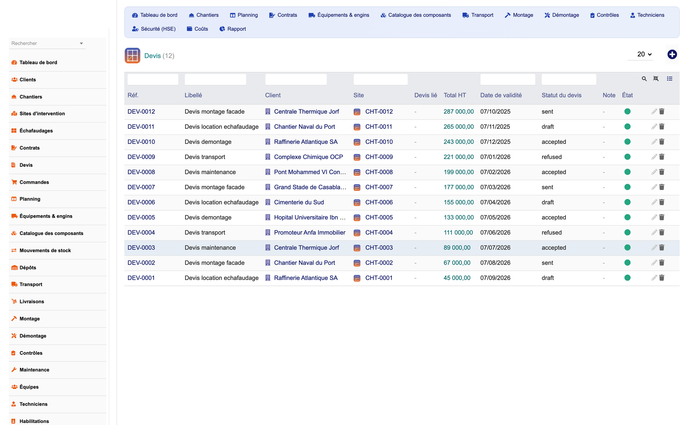Delete DEV-0001 using the trash icon

(662, 278)
